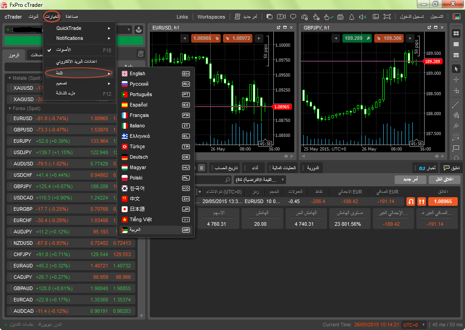Open Workspaces in the top bar
465x330 pixels.
click(211, 17)
